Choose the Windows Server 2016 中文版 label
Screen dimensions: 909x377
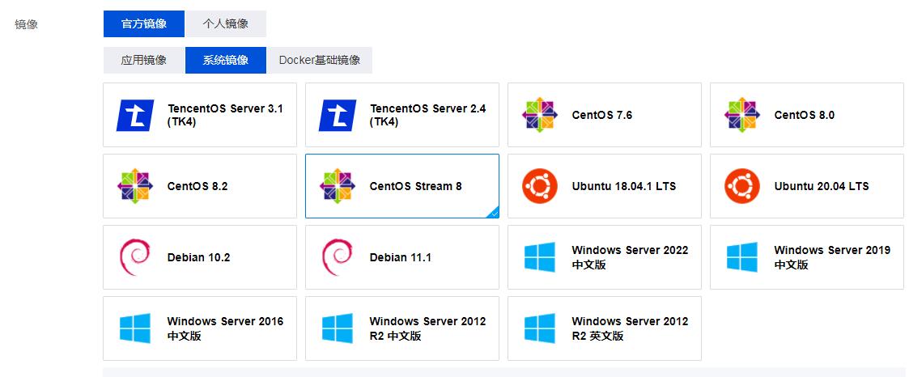(225, 328)
